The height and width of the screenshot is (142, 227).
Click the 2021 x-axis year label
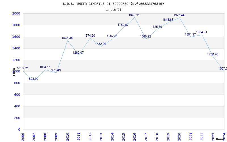coord(191,137)
